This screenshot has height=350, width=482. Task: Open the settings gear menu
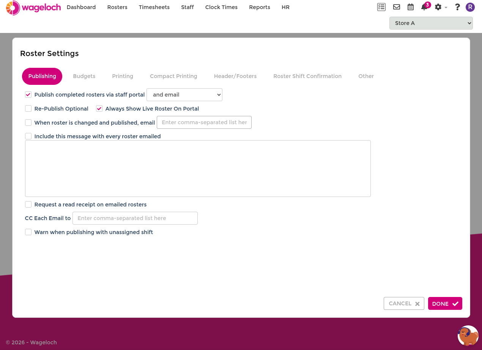441,7
